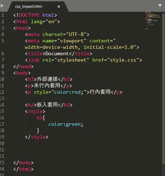This screenshot has height=176, width=165.
Task: Click the closing style tag
Action: [37, 137]
